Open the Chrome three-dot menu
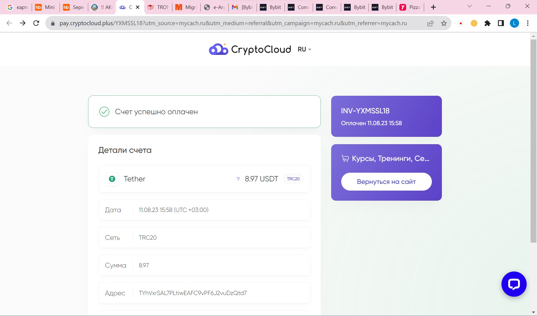The width and height of the screenshot is (537, 316). [x=528, y=23]
